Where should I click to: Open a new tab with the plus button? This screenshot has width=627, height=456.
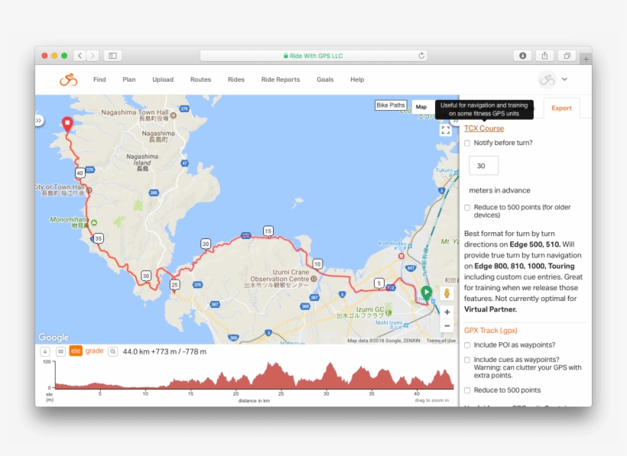[x=586, y=59]
